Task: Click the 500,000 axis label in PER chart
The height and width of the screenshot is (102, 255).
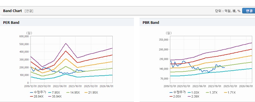Action: (x=24, y=44)
